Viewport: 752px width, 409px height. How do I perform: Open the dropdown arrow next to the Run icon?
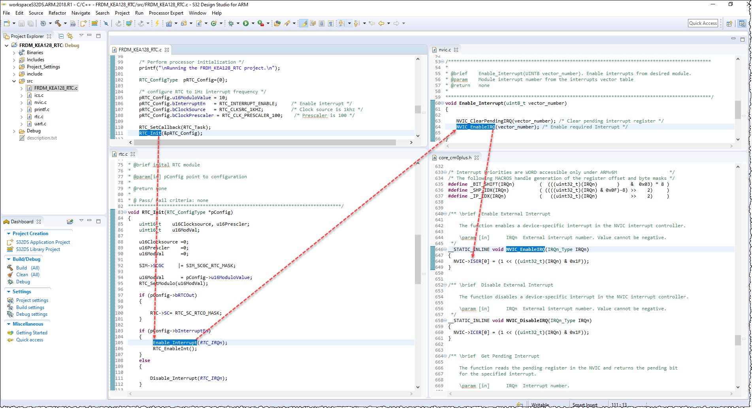253,23
